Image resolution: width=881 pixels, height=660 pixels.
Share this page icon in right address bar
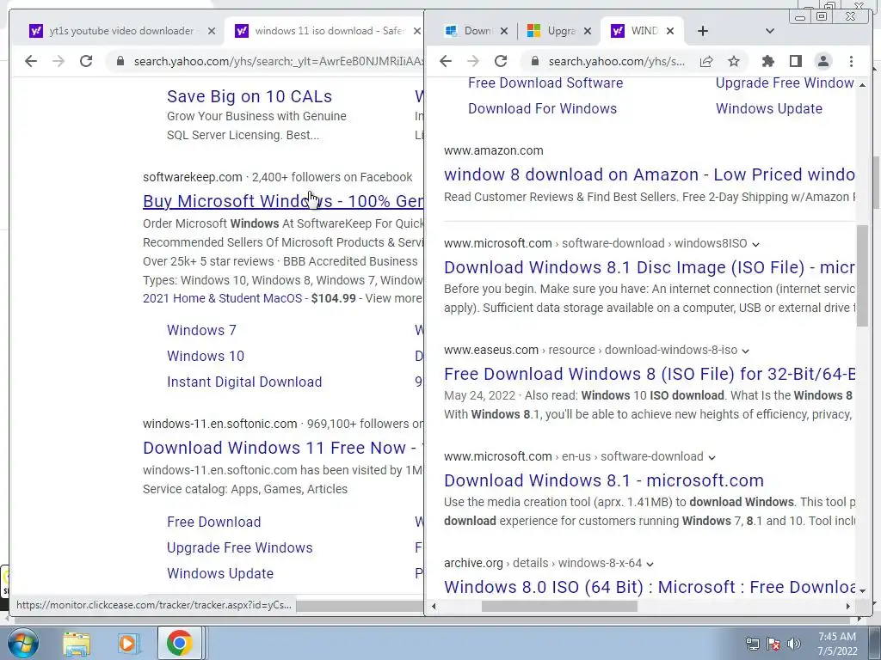706,61
